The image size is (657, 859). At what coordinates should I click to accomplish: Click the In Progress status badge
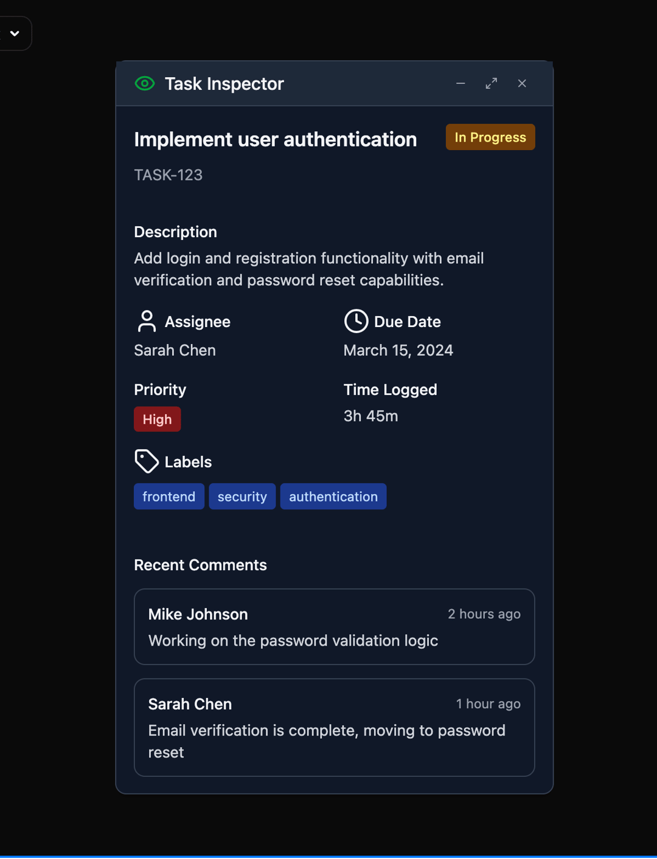490,137
